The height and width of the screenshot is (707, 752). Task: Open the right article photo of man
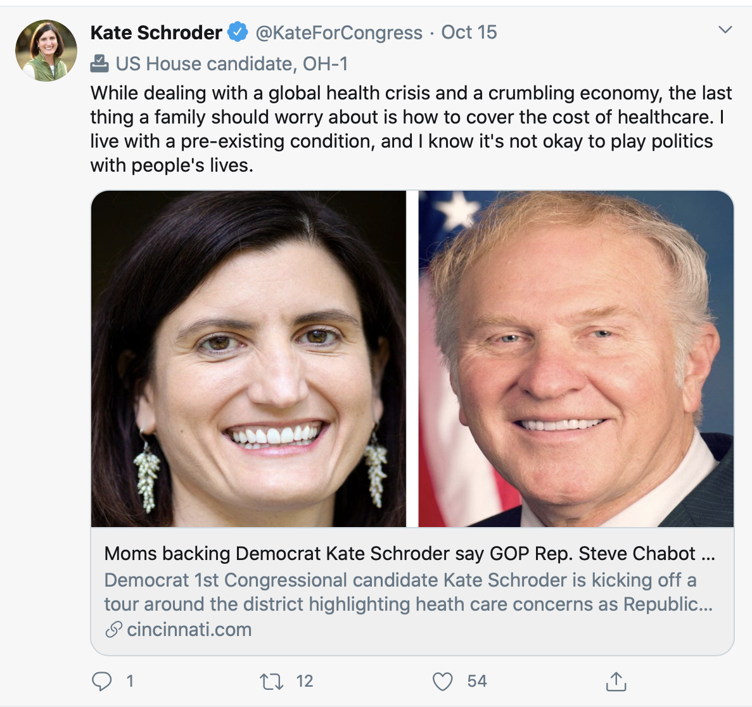[576, 359]
